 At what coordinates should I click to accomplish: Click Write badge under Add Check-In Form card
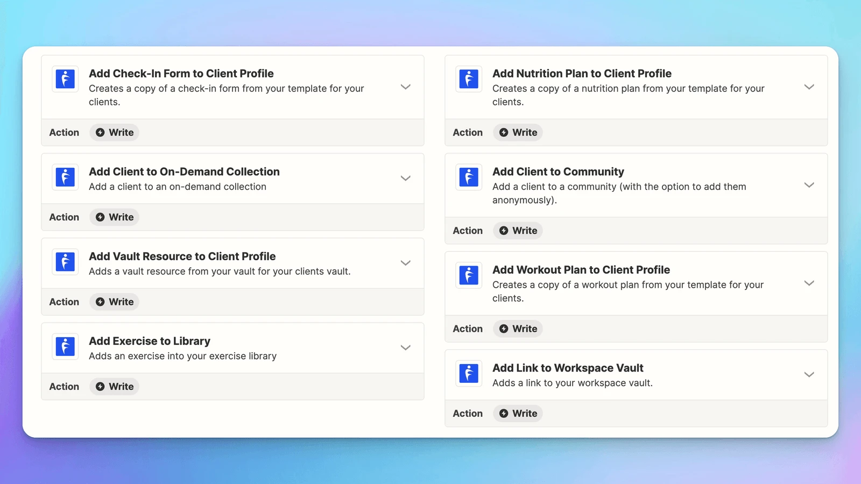[x=114, y=132]
